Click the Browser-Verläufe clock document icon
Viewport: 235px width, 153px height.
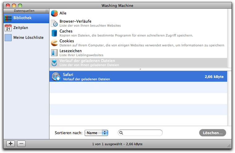(54, 23)
